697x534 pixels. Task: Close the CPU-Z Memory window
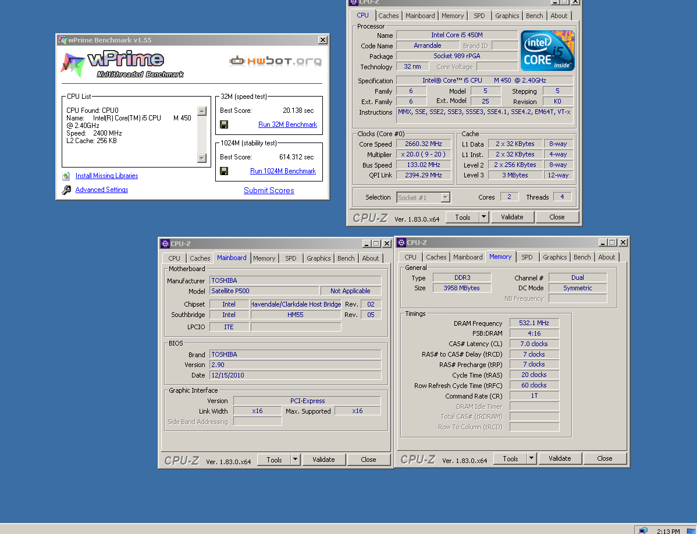623,243
